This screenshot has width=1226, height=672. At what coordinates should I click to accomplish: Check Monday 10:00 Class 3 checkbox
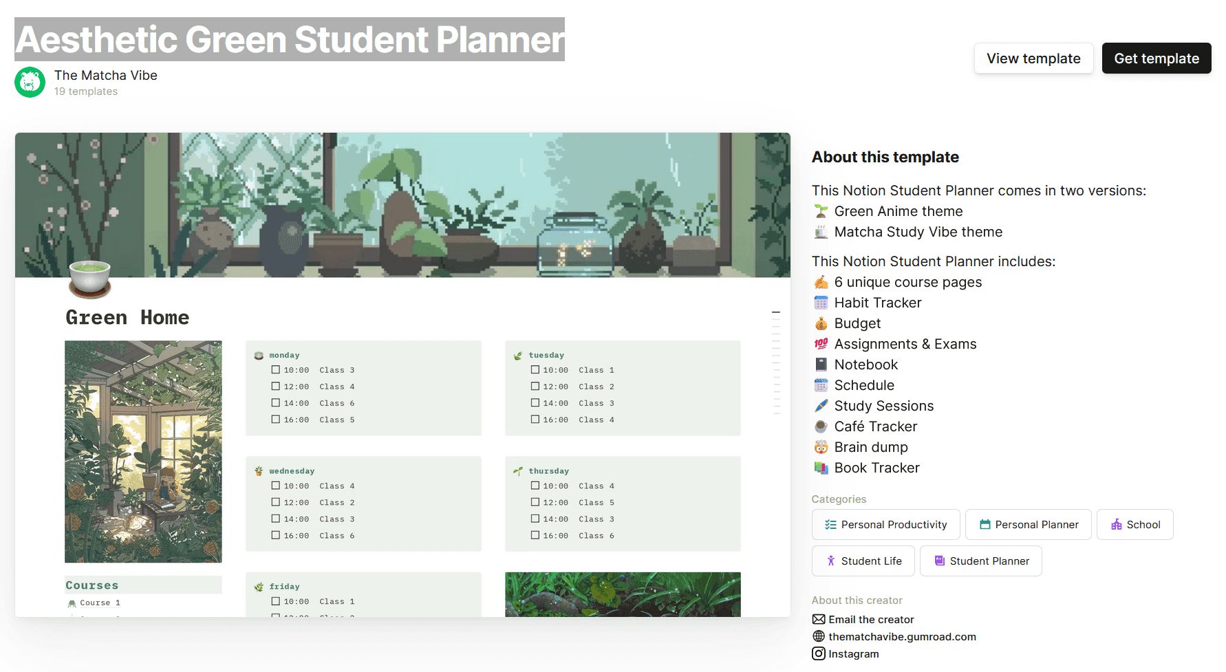[x=276, y=370]
